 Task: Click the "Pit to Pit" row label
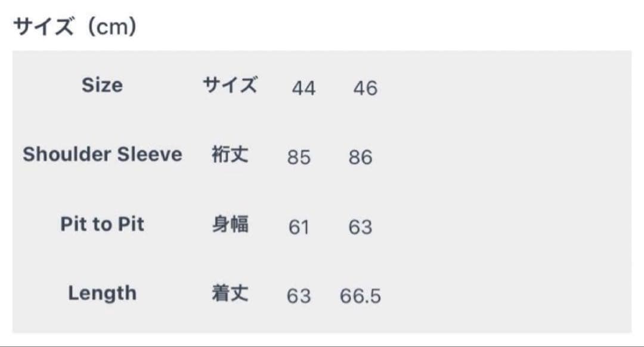click(102, 224)
